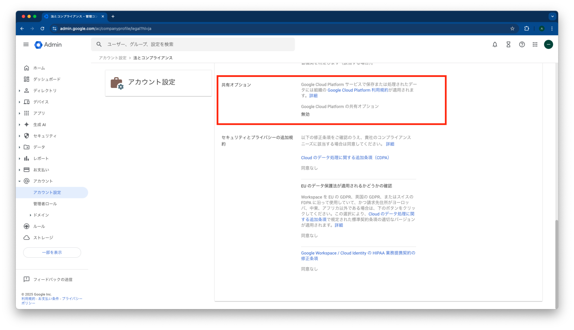Click the rules icon in the sidebar
This screenshot has width=574, height=330.
(x=27, y=226)
